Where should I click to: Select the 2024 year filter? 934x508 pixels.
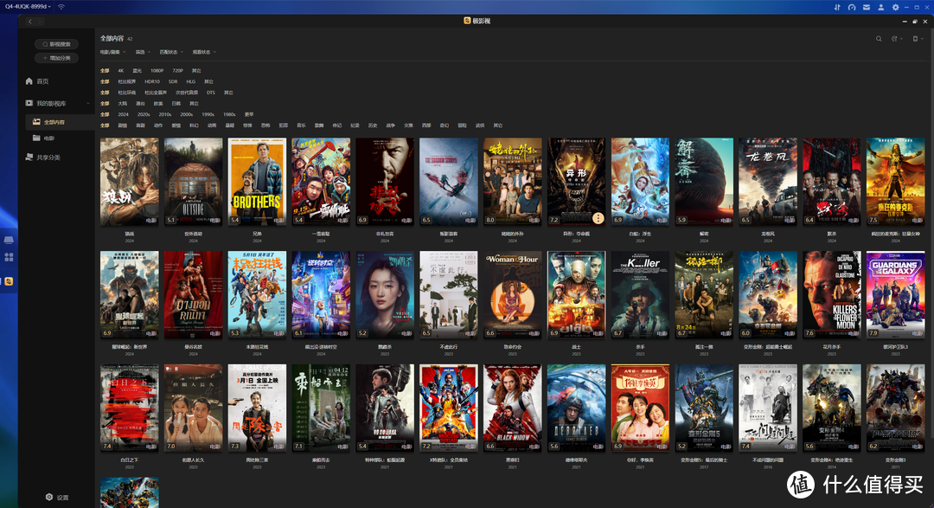[123, 114]
